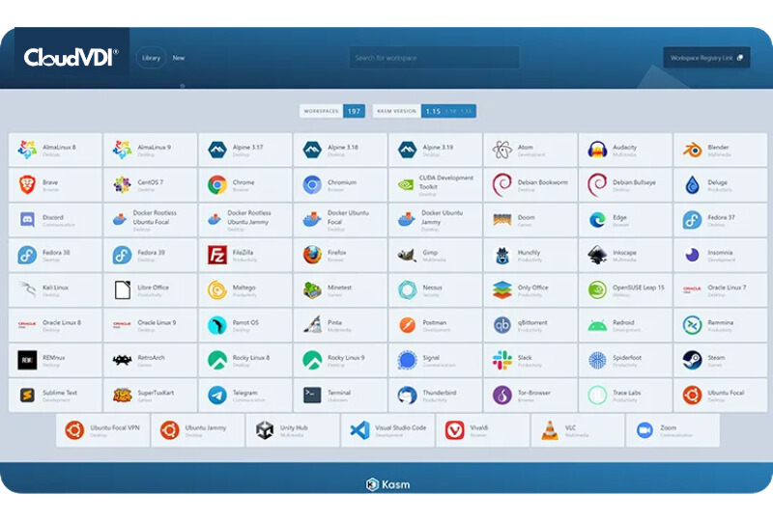This screenshot has width=773, height=521.
Task: Select the Ubuntu Jammy card
Action: pos(198,430)
